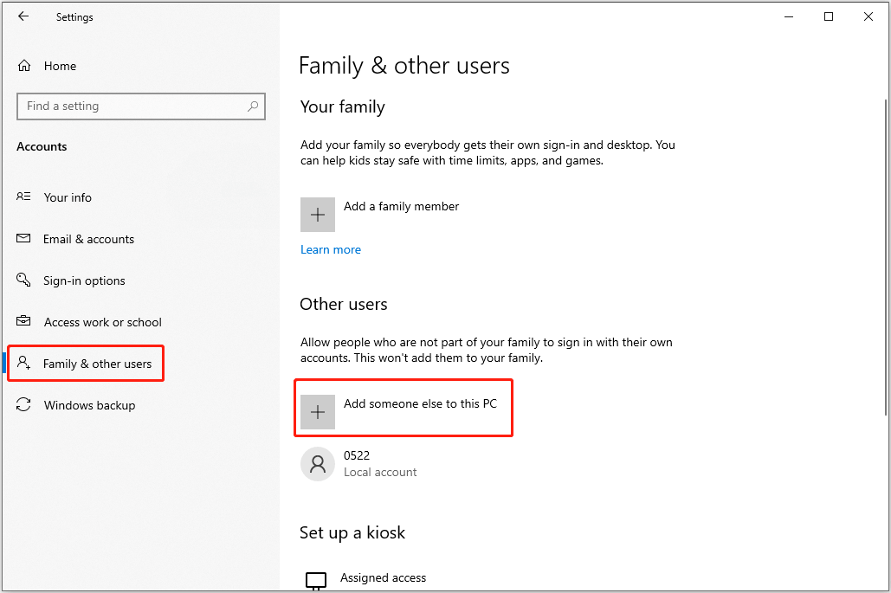Select the Your info account icon
The image size is (891, 593).
[x=23, y=197]
